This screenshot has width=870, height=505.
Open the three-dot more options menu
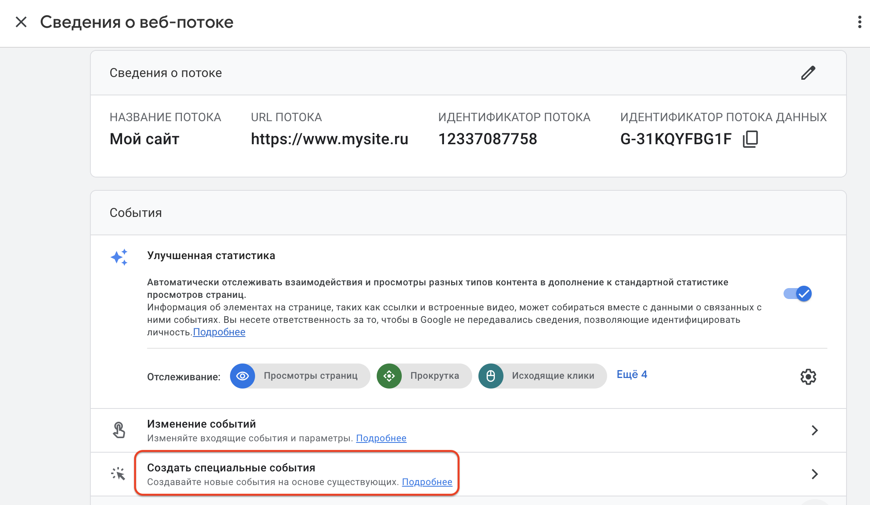click(x=859, y=22)
